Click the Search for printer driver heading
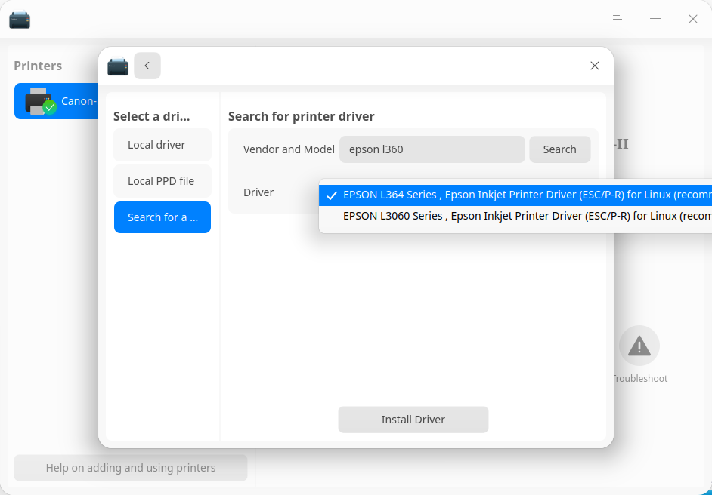 (301, 116)
